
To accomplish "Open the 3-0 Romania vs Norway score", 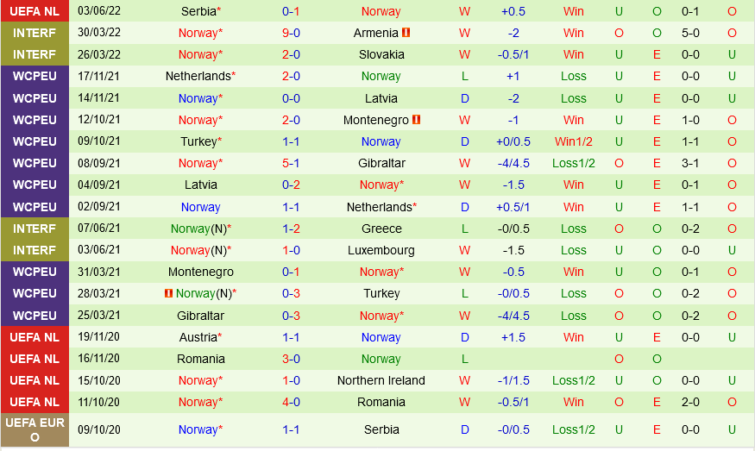I will coord(291,359).
